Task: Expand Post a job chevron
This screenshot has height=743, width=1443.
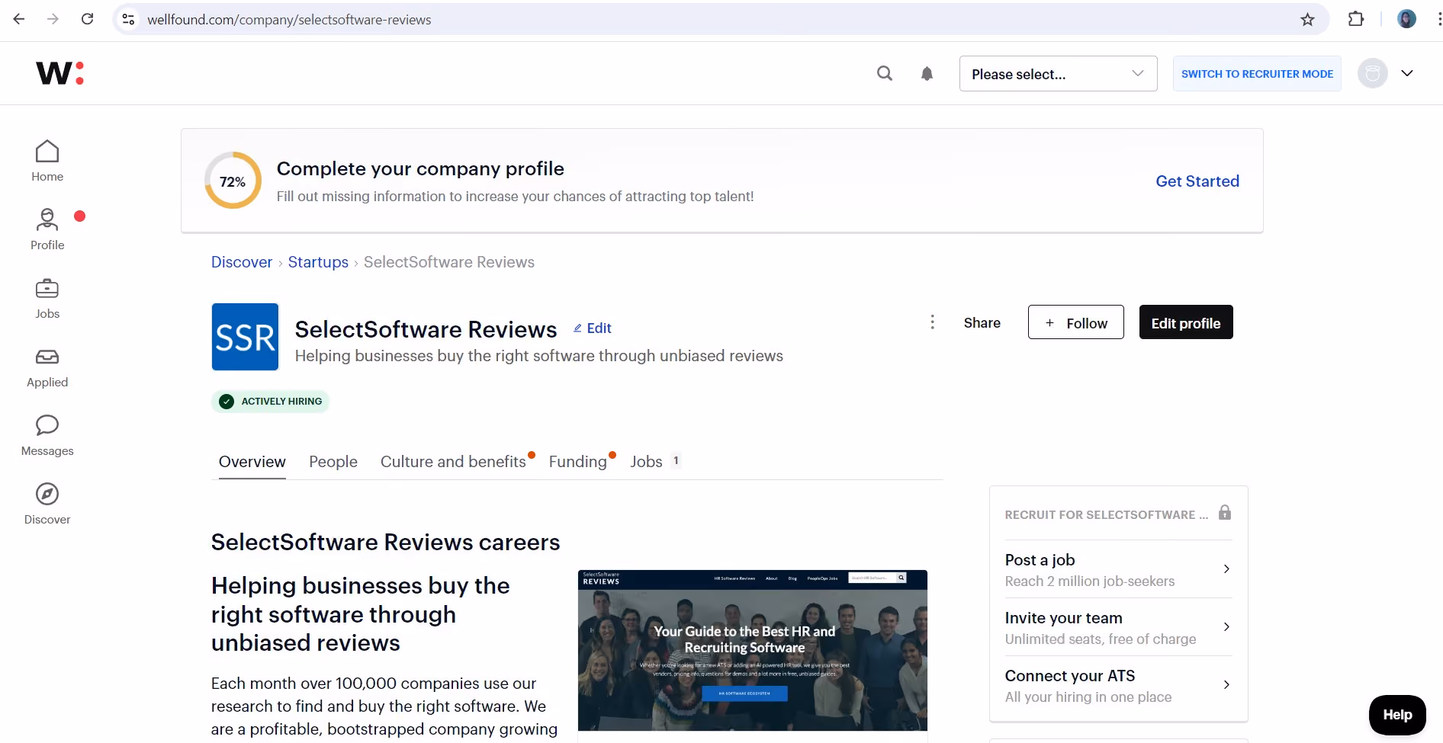Action: click(x=1226, y=569)
